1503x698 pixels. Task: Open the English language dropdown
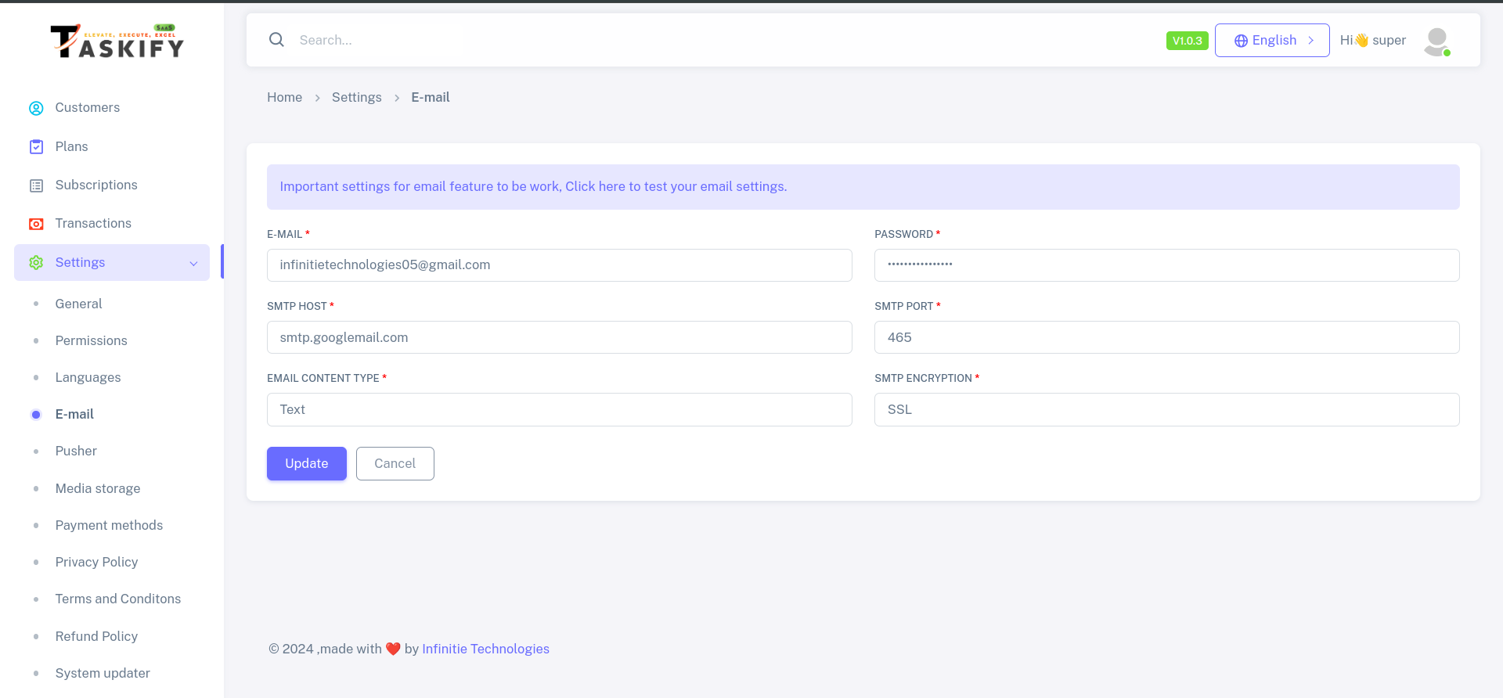click(x=1271, y=41)
